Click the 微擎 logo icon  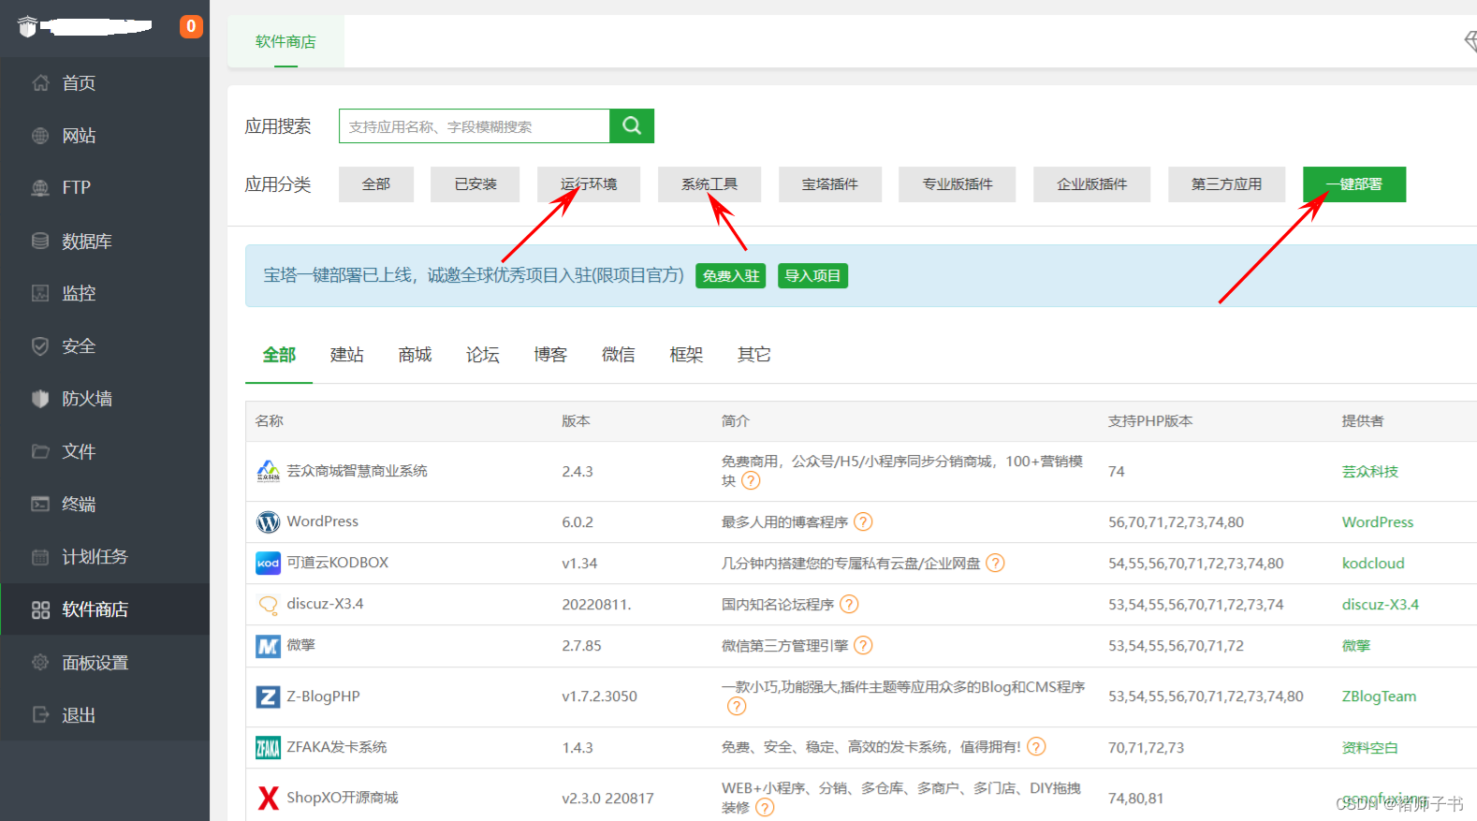269,646
